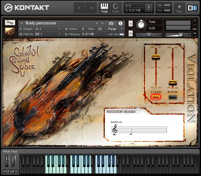The height and width of the screenshot is (176, 201).
Task: Shift keyboard octave up with right arrow
Action: [16, 171]
